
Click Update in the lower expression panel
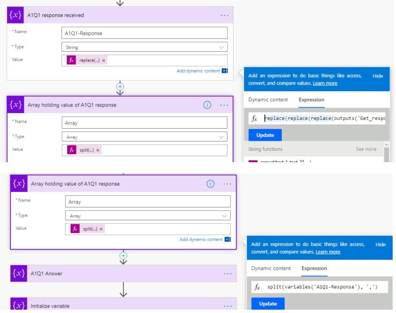(267, 304)
